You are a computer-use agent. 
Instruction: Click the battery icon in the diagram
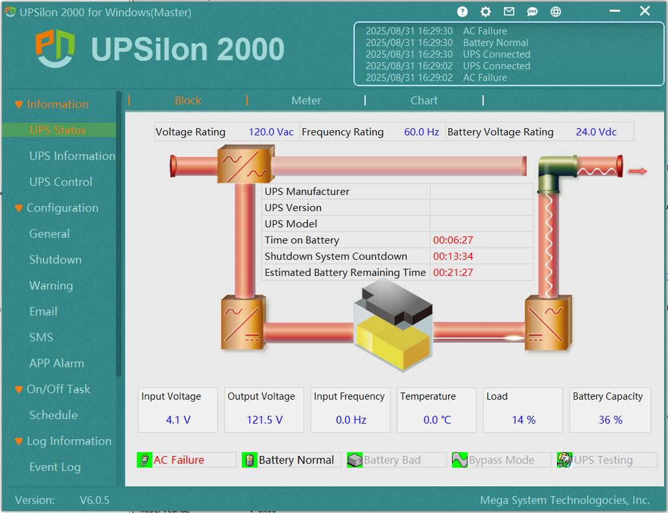coord(393,328)
